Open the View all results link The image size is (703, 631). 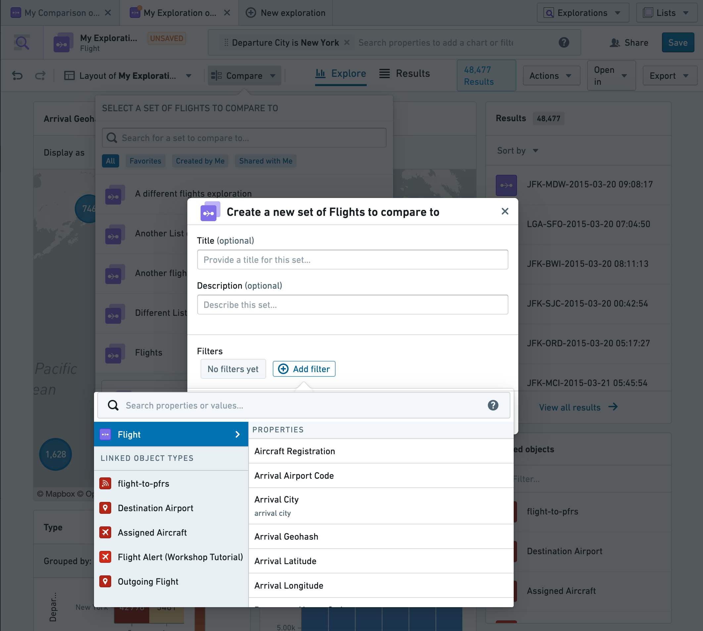(578, 407)
